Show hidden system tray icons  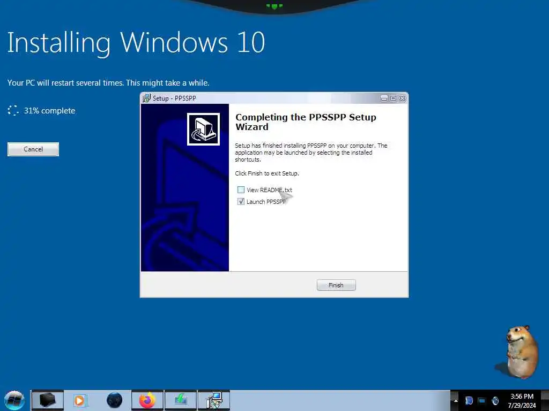456,400
